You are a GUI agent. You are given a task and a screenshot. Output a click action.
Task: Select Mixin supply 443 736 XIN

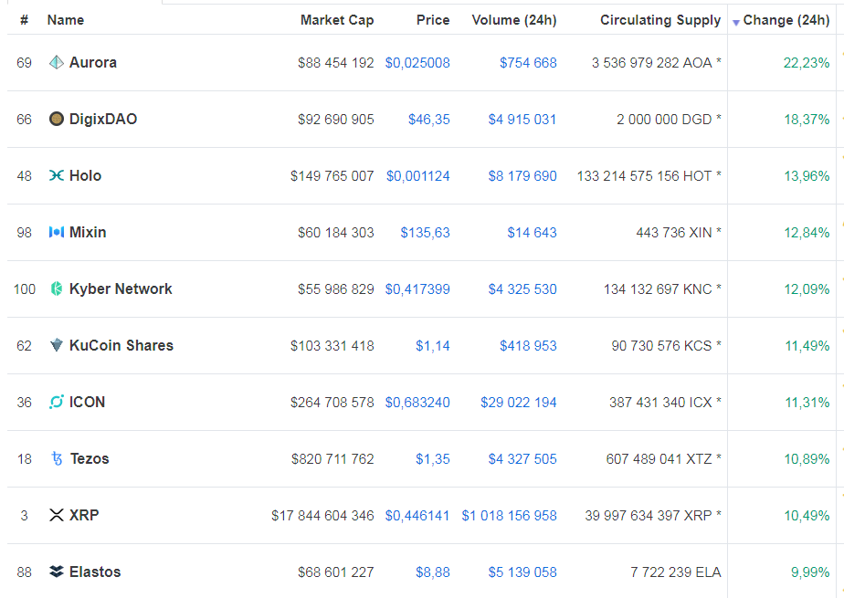click(674, 232)
